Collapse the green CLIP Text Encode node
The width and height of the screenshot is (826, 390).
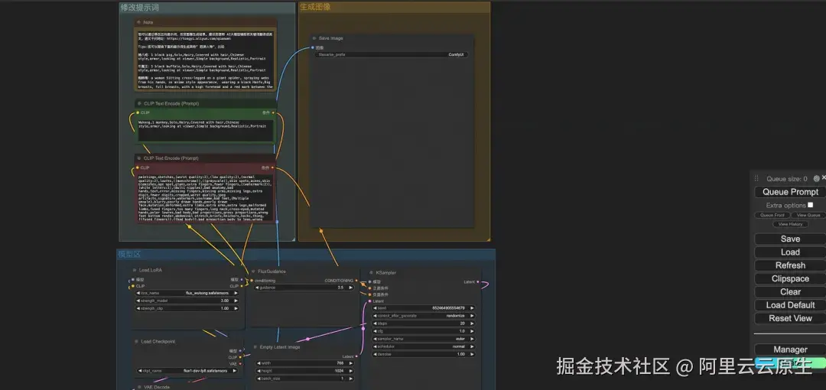[x=140, y=103]
